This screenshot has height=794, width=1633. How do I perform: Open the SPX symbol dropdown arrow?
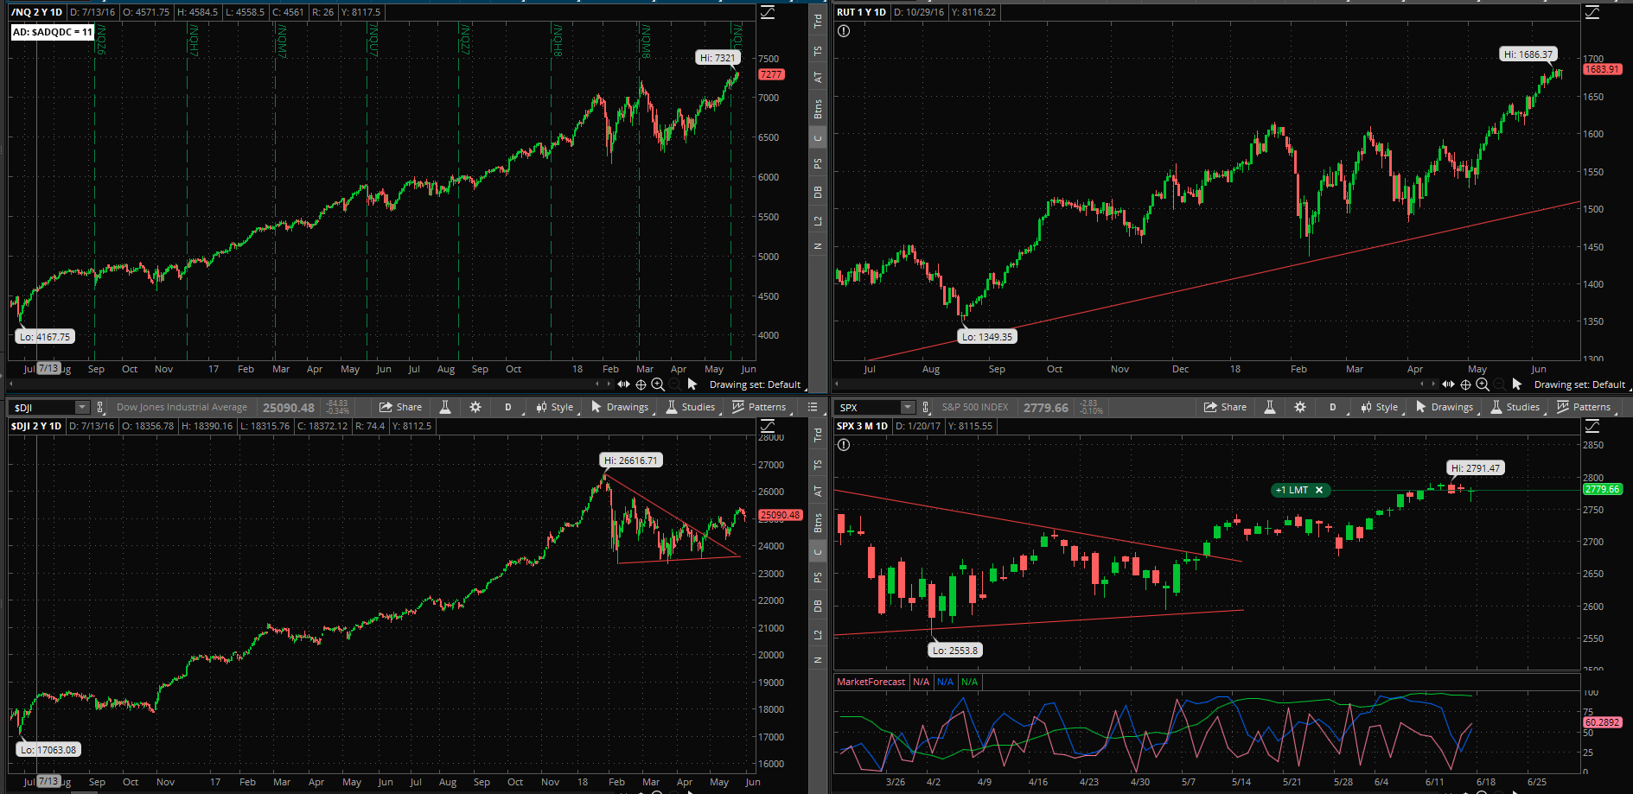[x=907, y=407]
